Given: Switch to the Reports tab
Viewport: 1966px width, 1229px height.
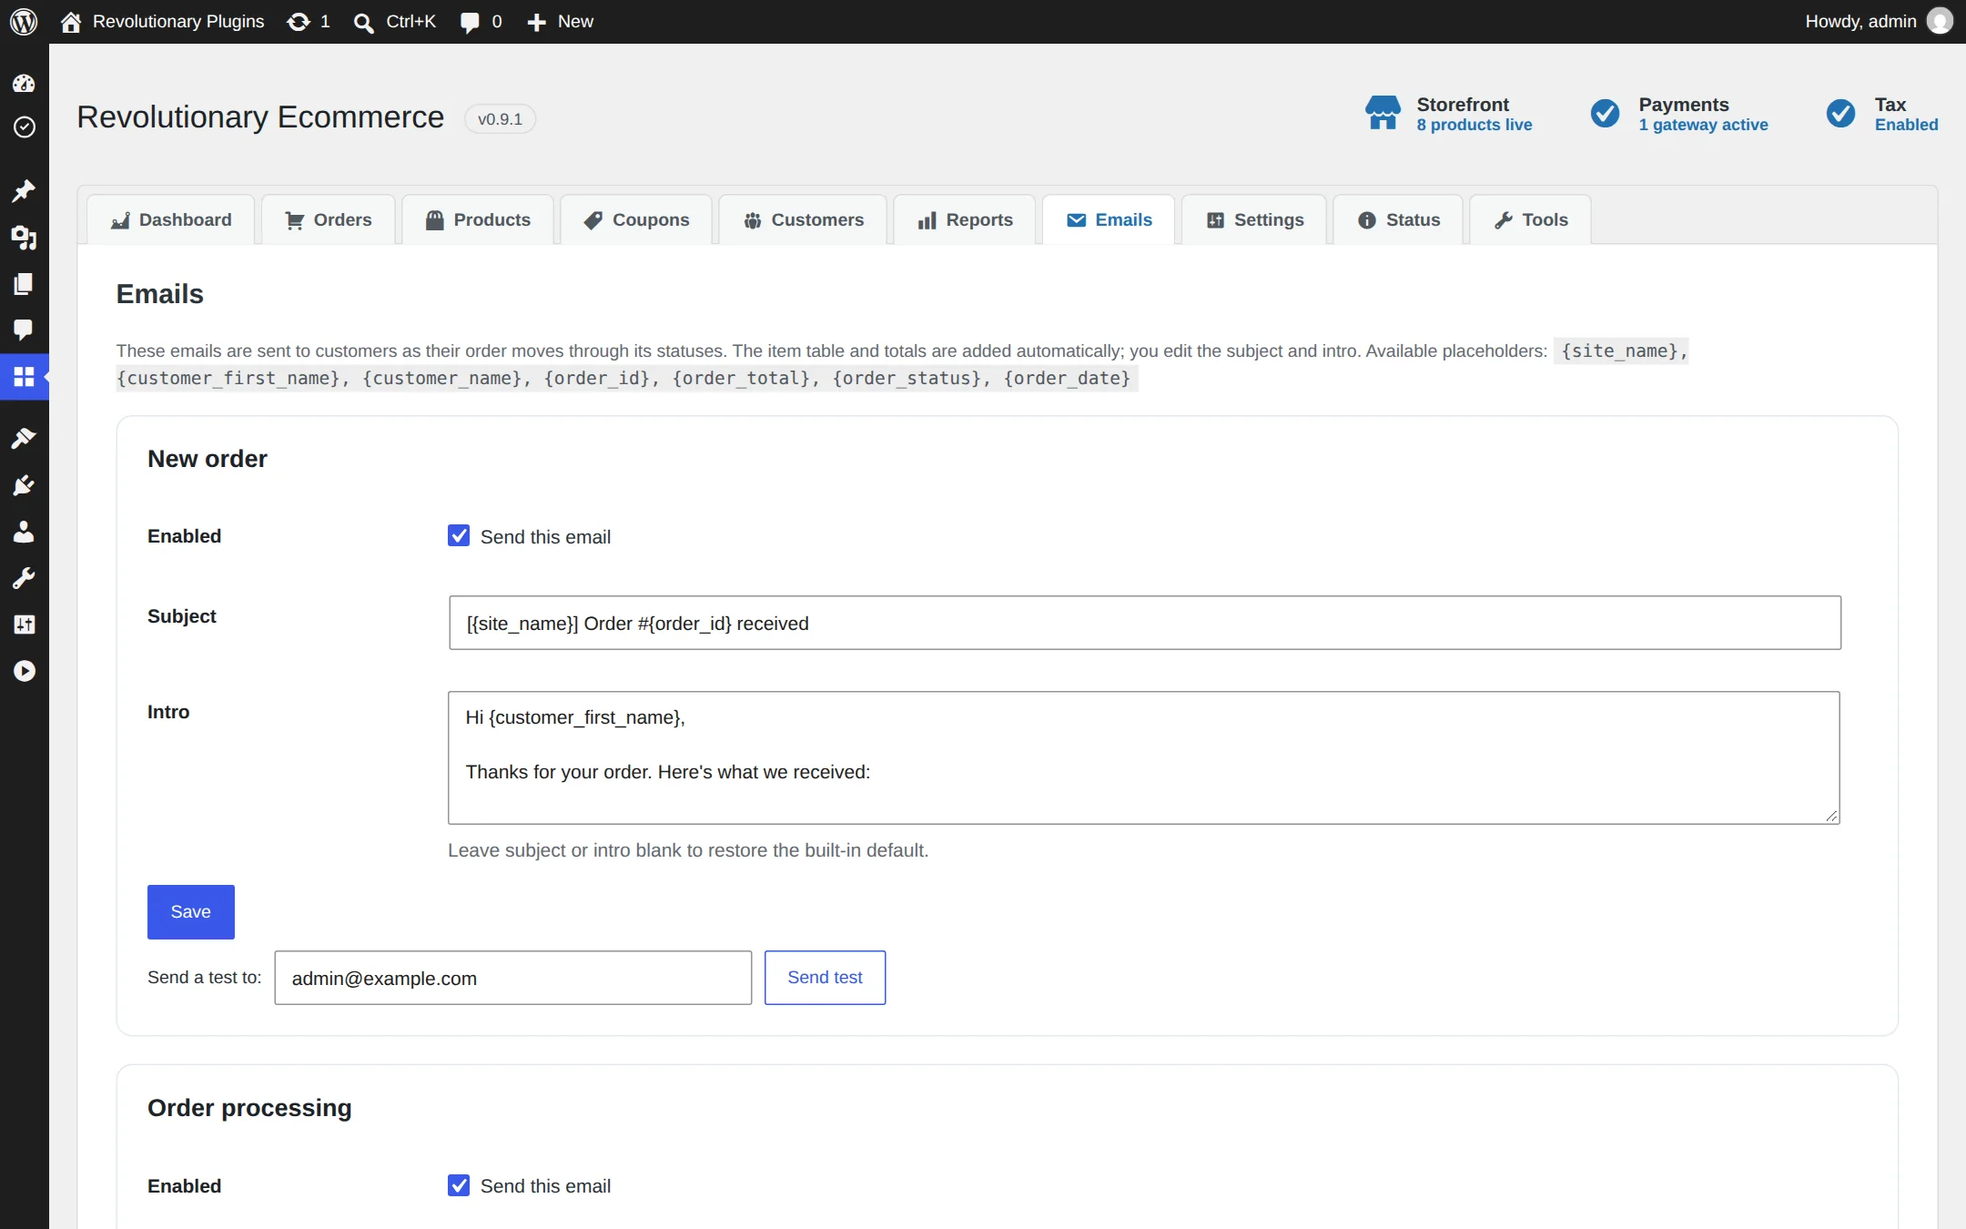Looking at the screenshot, I should pyautogui.click(x=965, y=219).
